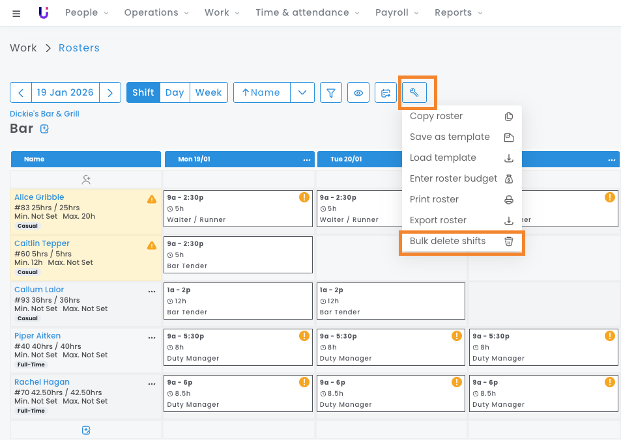Viewport: 621px width, 440px height.
Task: Click the previous date arrow
Action: [21, 92]
